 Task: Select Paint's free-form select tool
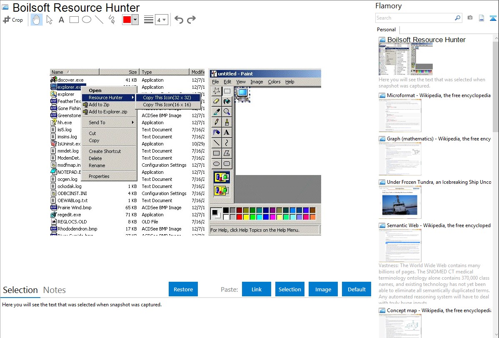(x=217, y=91)
